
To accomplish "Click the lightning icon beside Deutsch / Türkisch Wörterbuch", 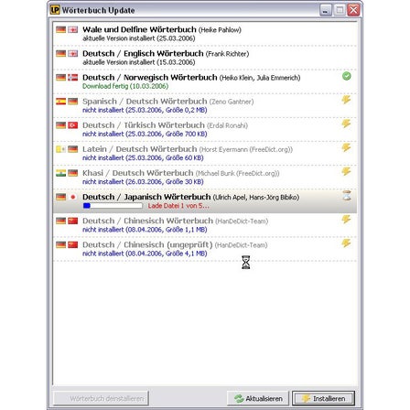I will [346, 124].
